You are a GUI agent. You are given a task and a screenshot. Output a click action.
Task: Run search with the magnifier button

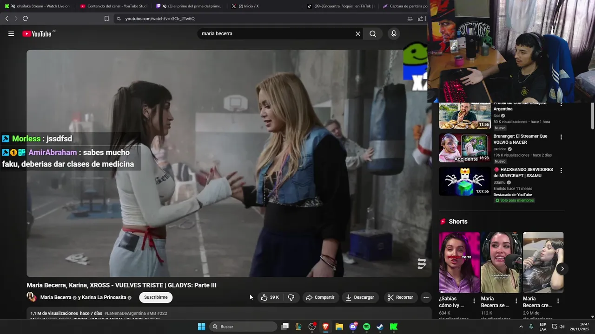(x=373, y=33)
